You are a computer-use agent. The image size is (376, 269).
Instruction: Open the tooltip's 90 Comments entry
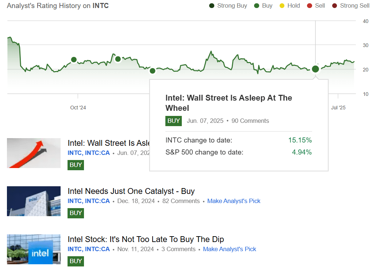[250, 121]
